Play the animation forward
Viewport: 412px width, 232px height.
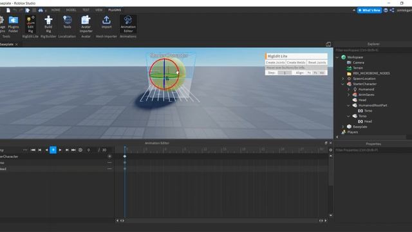(60, 150)
